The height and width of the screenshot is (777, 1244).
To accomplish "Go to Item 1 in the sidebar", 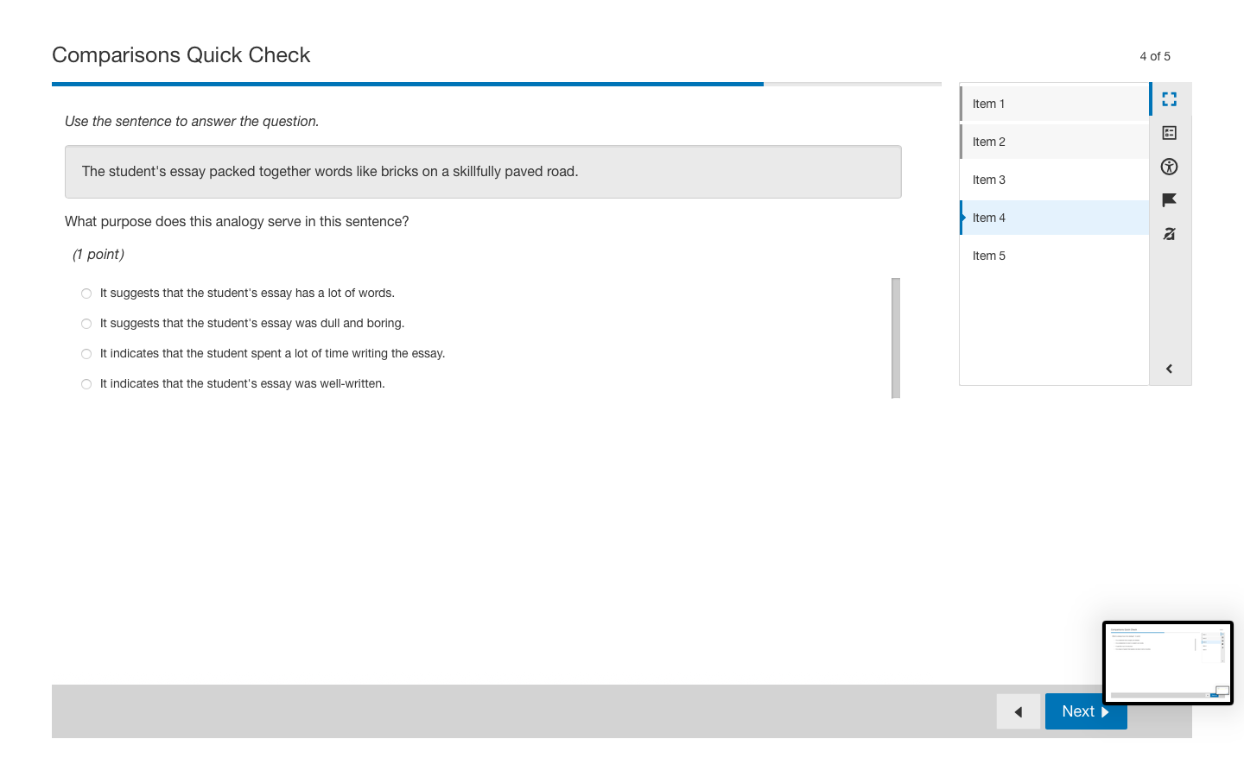I will tap(1054, 104).
